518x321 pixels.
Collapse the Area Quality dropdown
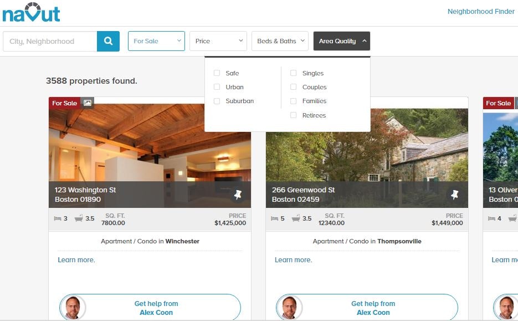click(x=342, y=41)
